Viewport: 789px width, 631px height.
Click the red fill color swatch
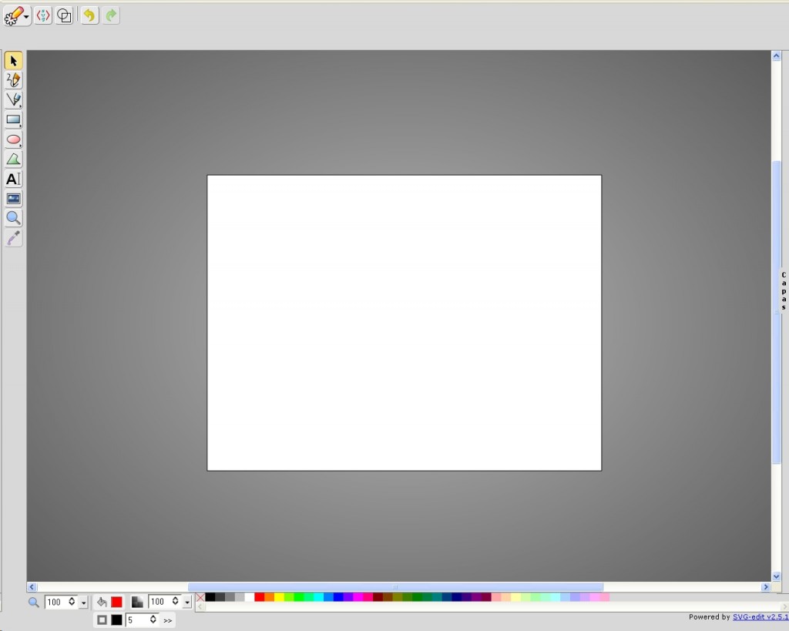point(116,602)
